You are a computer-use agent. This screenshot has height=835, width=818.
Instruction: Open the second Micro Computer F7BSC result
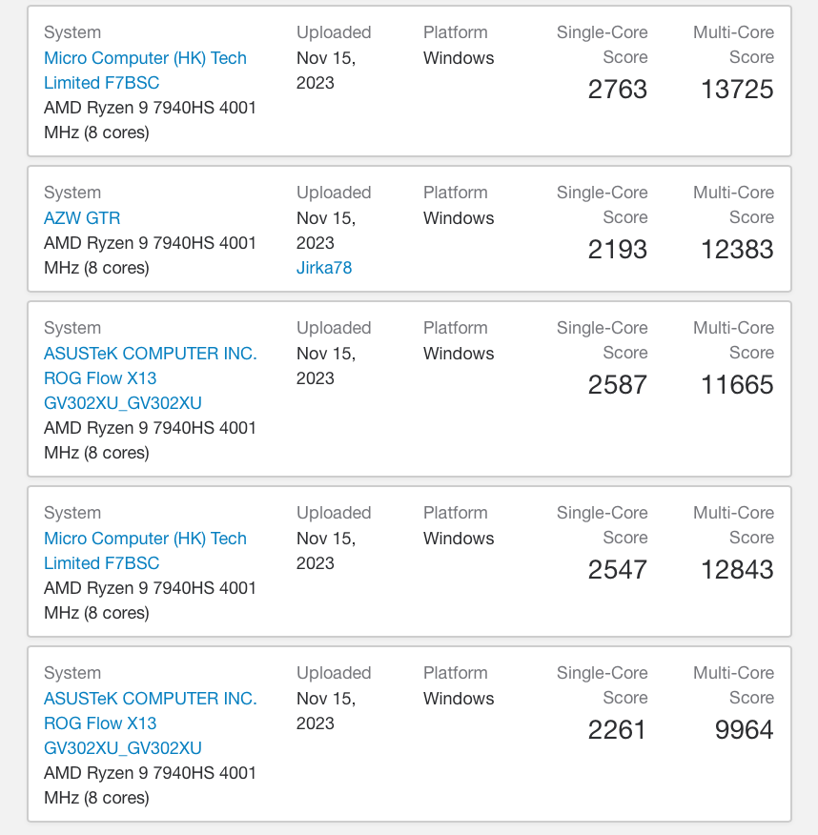point(145,550)
